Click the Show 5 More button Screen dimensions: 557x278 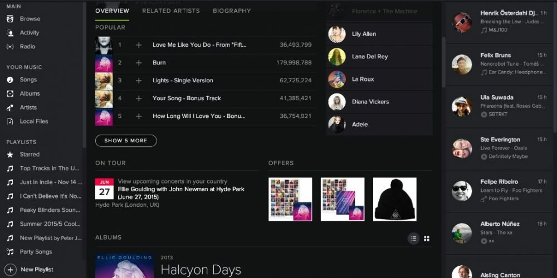tap(126, 141)
